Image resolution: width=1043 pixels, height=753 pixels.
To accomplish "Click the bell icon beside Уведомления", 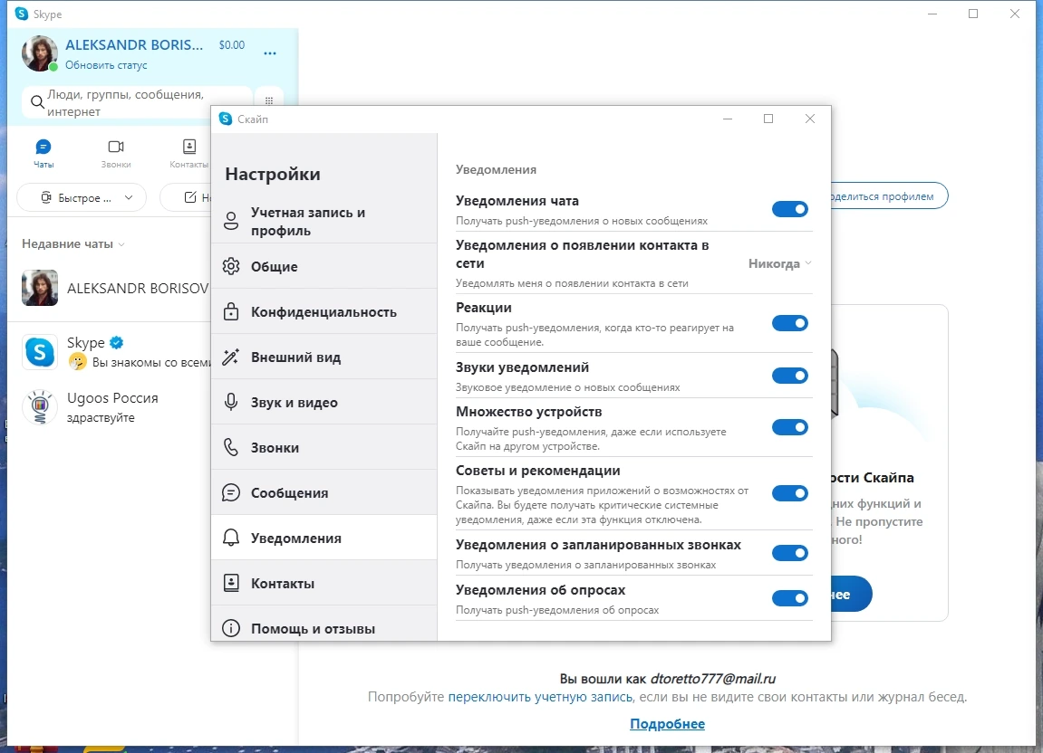I will [x=231, y=538].
